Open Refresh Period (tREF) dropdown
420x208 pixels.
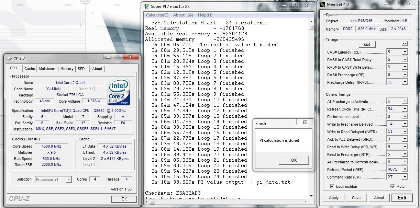(405, 170)
